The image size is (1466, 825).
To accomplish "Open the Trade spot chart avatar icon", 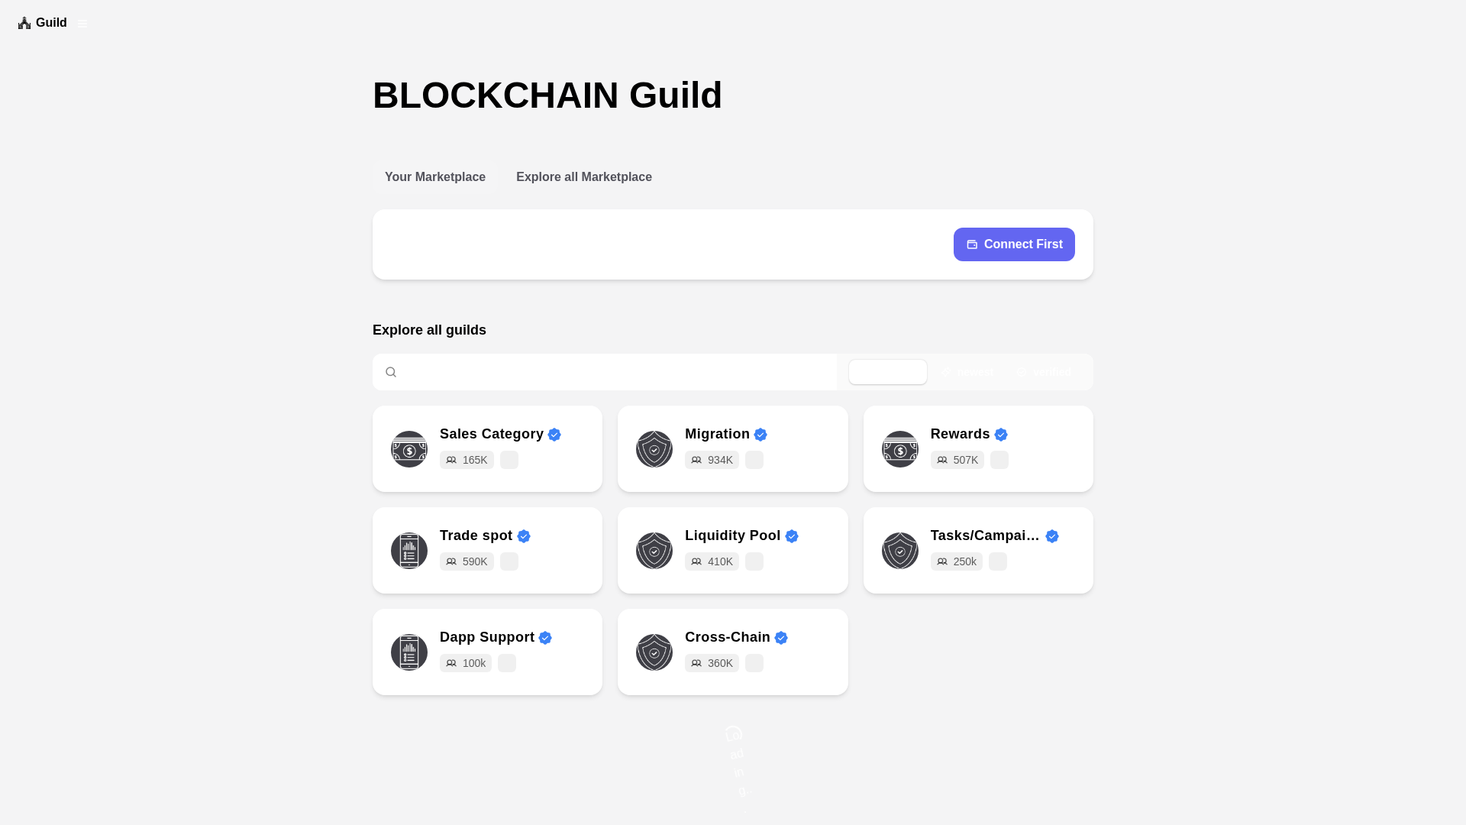I will tap(408, 551).
